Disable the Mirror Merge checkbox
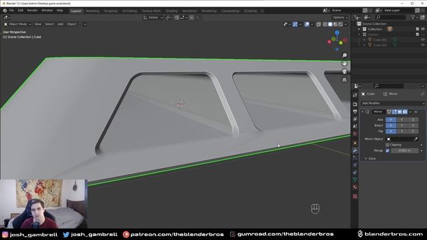Screen dimensions: 427x240 pos(387,151)
